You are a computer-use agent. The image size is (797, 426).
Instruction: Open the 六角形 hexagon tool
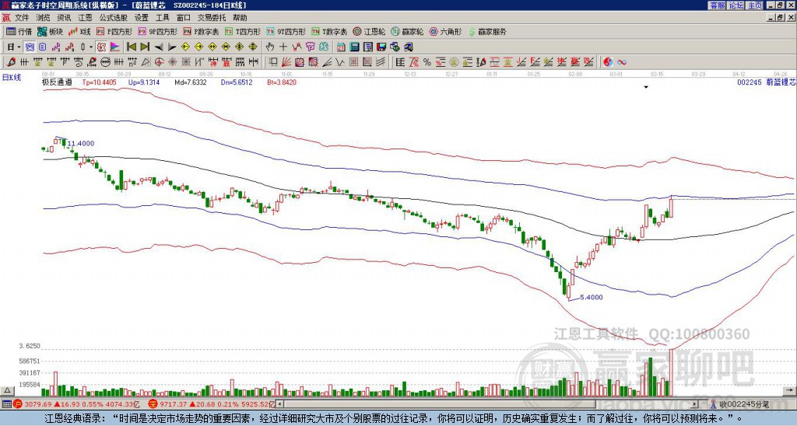click(445, 31)
